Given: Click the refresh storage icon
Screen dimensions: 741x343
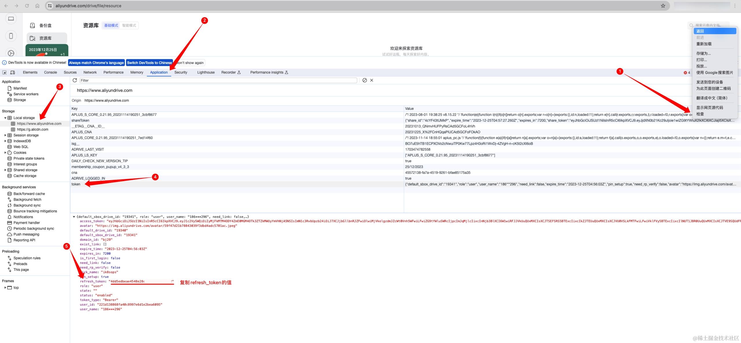Looking at the screenshot, I should tap(75, 80).
